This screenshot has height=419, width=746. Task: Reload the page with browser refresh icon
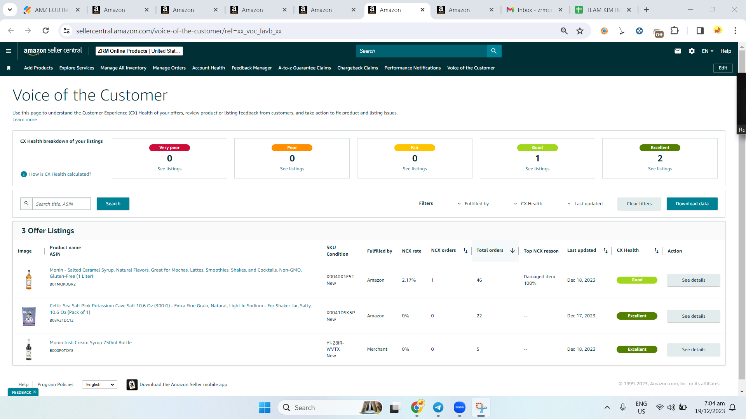(x=45, y=31)
